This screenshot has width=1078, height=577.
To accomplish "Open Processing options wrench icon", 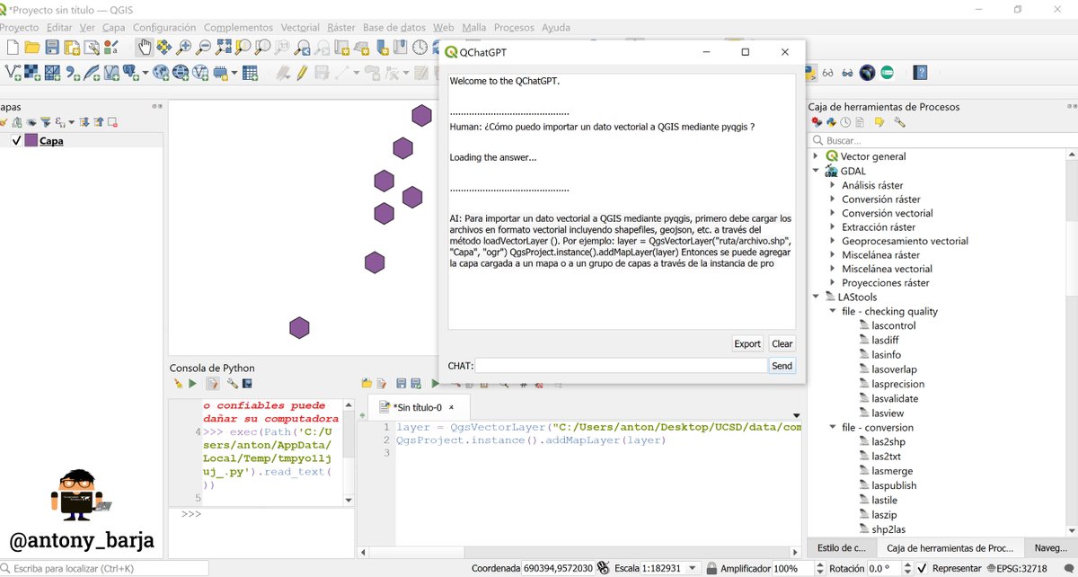I will 899,122.
